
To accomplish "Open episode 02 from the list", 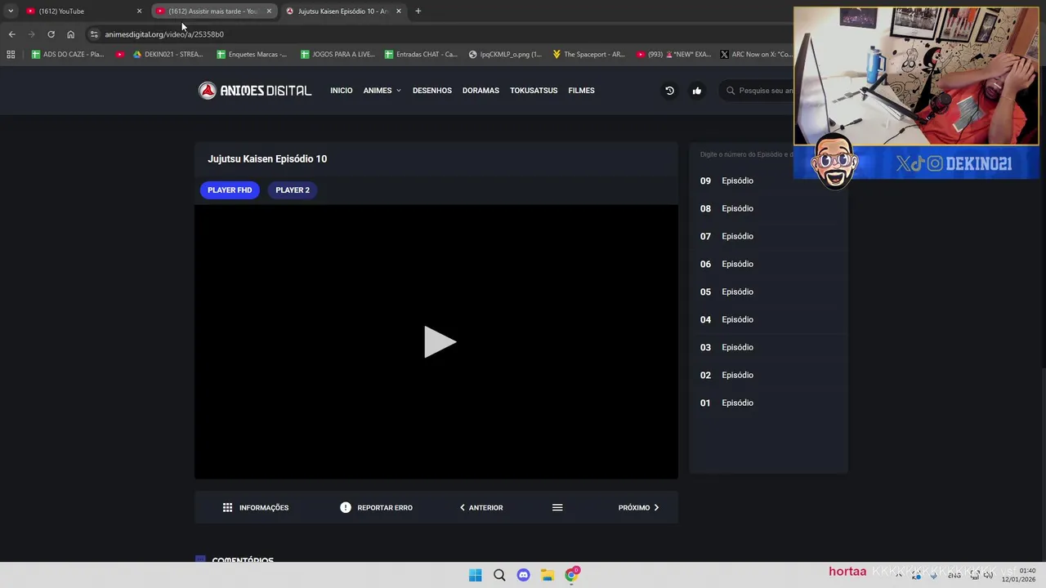I will click(768, 375).
